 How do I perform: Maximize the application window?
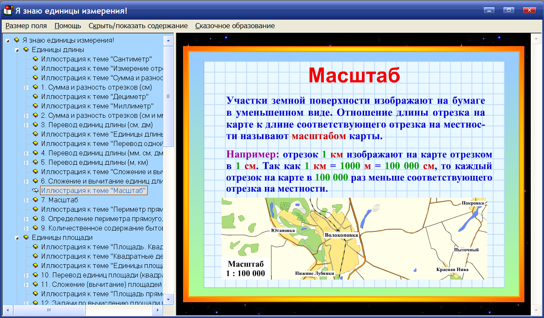(509, 10)
